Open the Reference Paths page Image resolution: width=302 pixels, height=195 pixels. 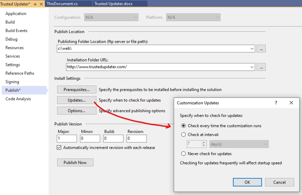point(20,73)
